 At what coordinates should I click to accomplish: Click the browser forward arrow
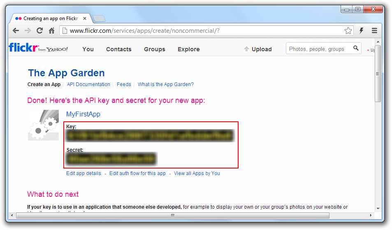pos(28,31)
